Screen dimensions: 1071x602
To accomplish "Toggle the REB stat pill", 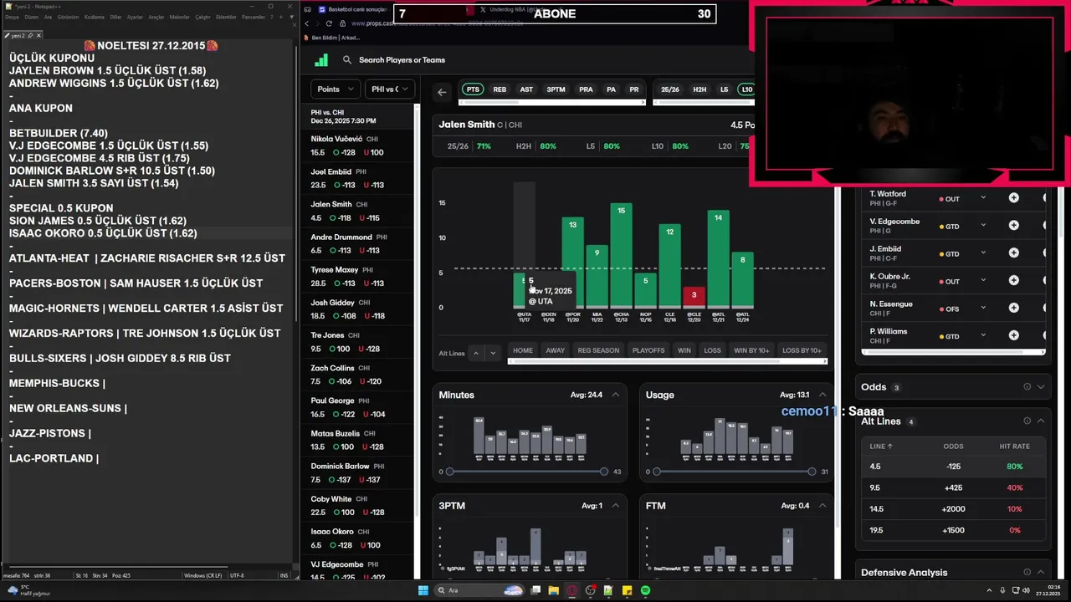I will pyautogui.click(x=500, y=89).
